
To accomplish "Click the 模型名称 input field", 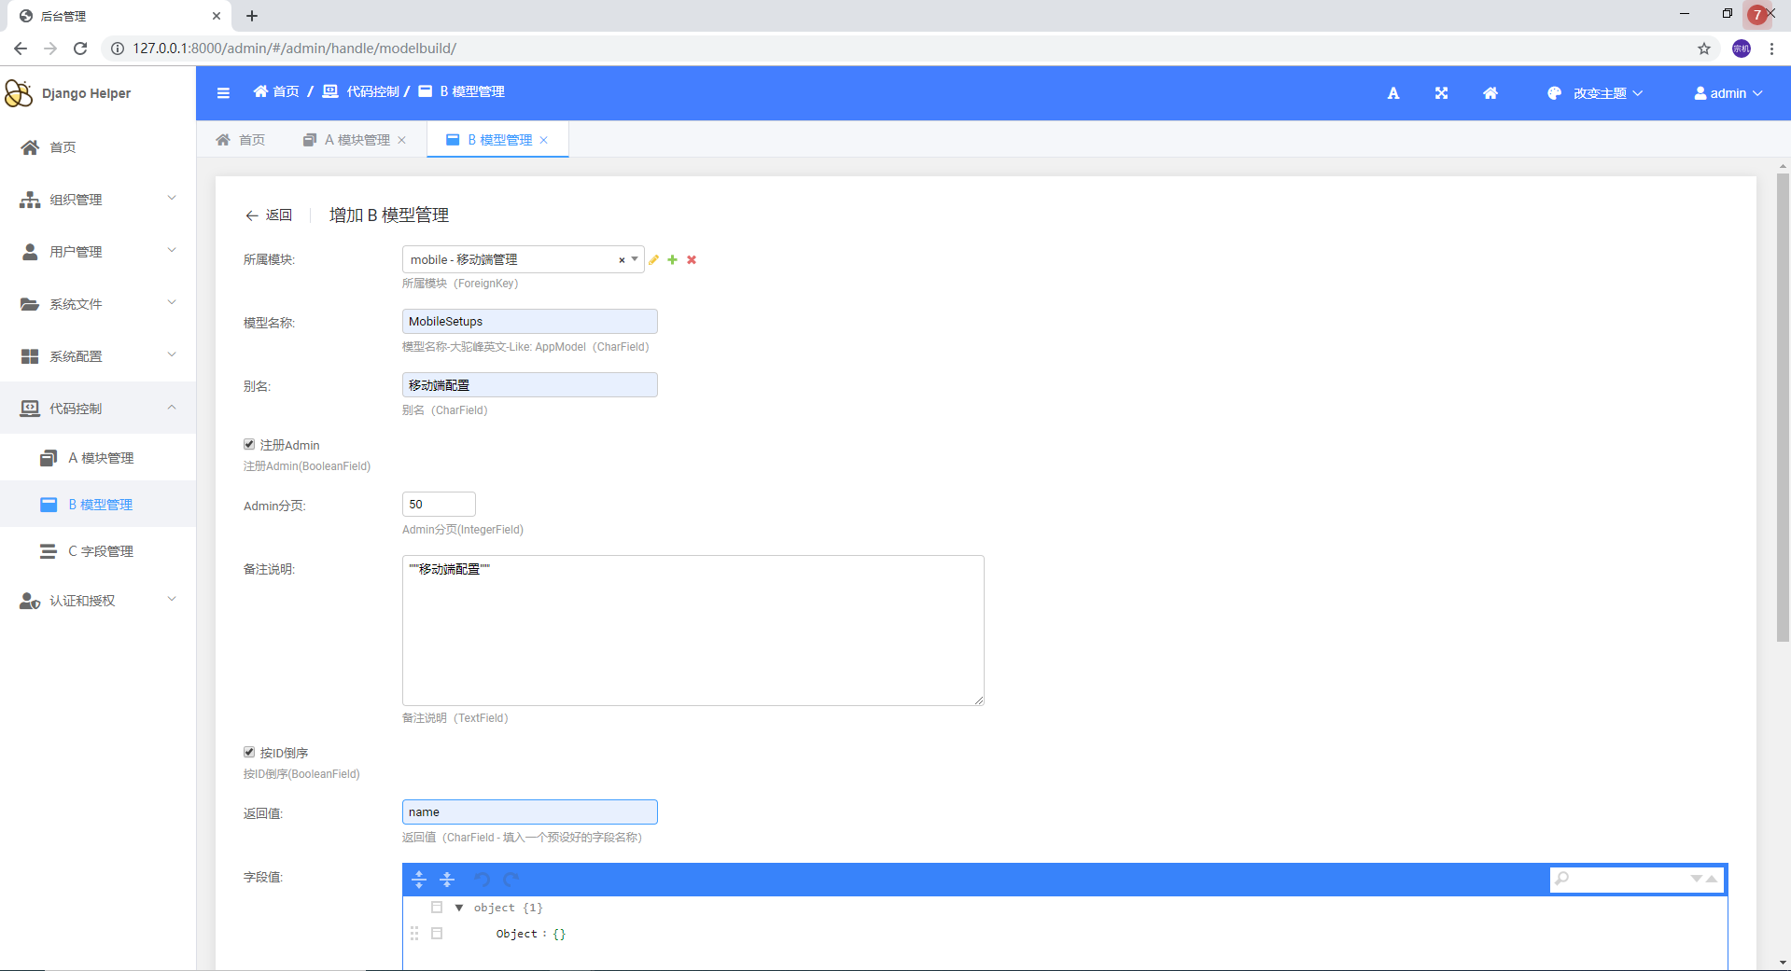I will pos(529,322).
